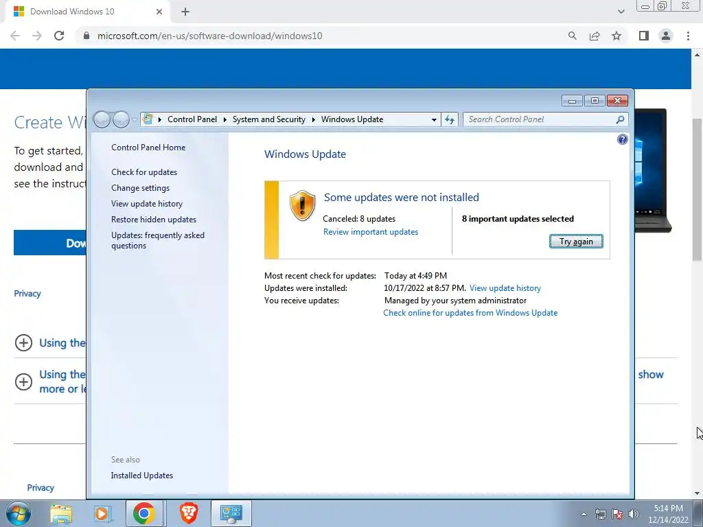Screen dimensions: 703x527
Task: Click the bottom Privacy footer link
Action: point(41,488)
